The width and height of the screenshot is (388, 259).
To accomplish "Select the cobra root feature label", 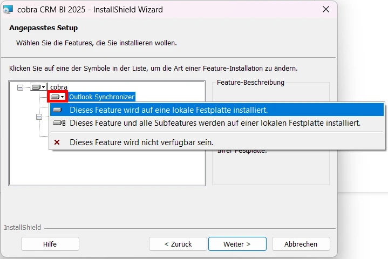I will tap(59, 87).
